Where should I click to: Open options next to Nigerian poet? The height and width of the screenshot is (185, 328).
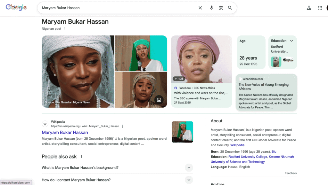(x=65, y=28)
